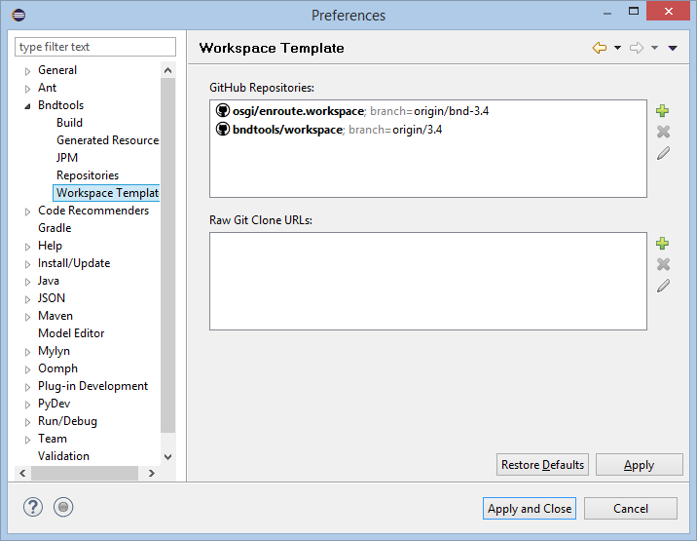Expand the PyDev tree node
Viewport: 697px width, 541px height.
tap(27, 405)
